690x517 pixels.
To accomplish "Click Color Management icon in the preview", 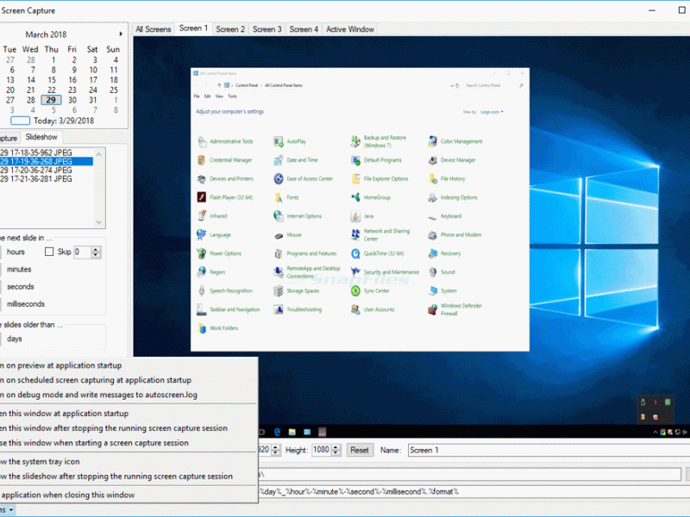I will [x=433, y=141].
